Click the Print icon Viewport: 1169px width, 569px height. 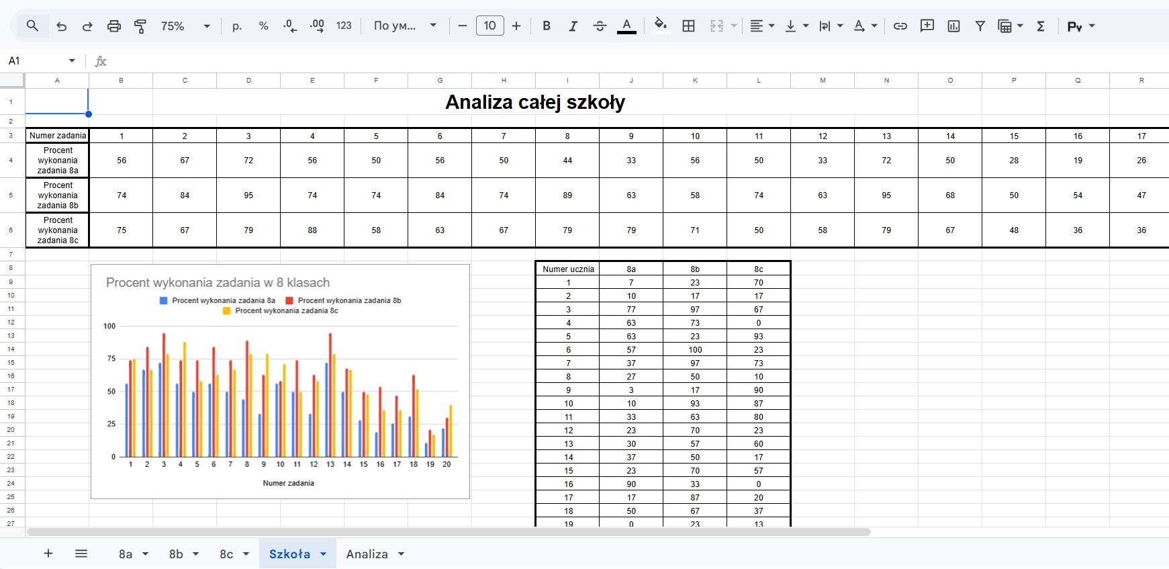114,26
